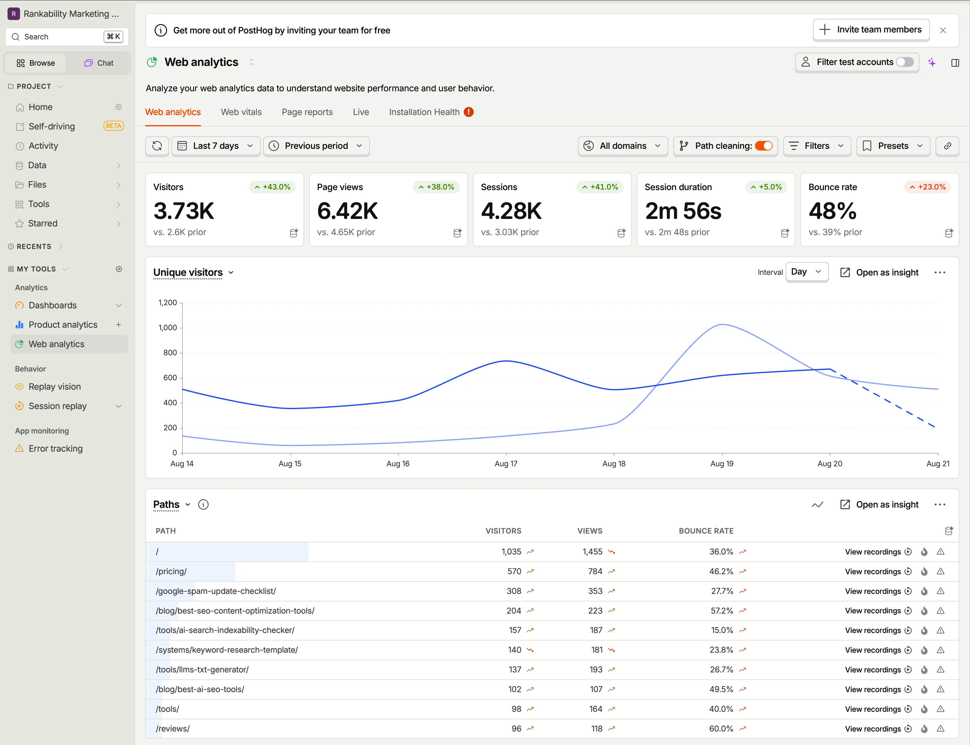Dismiss the invite team banner
The image size is (970, 745).
(943, 30)
